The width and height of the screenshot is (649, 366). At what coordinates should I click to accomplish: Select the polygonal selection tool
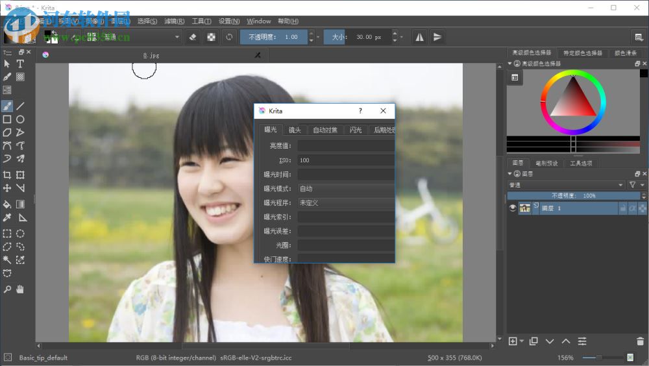[x=7, y=247]
